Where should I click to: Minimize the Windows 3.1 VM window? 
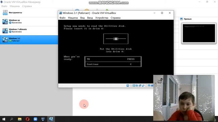[154, 13]
